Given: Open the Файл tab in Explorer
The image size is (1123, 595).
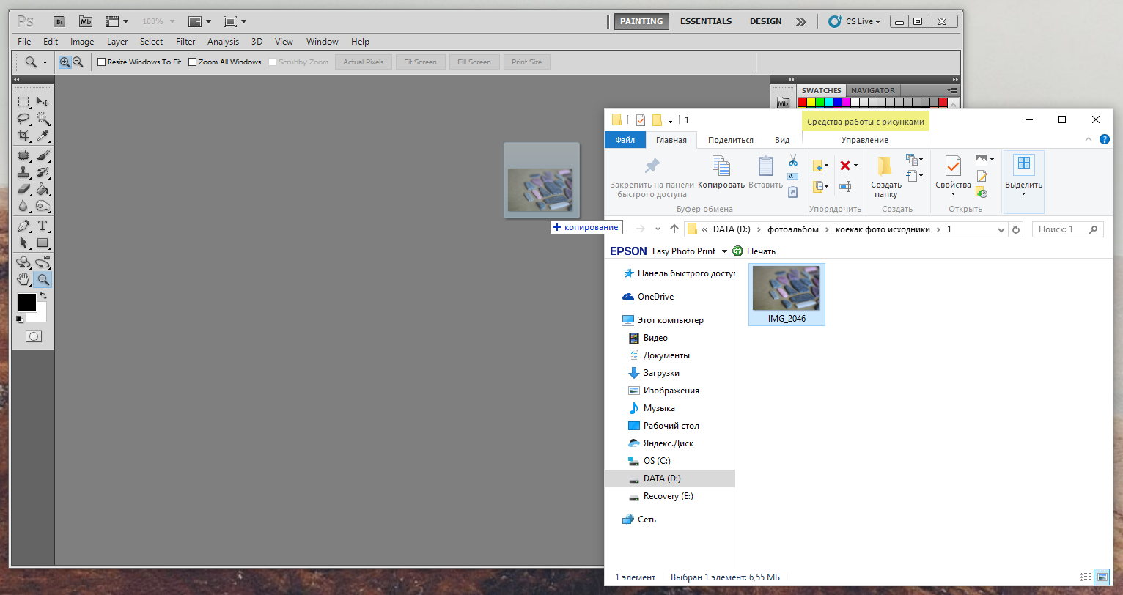Looking at the screenshot, I should click(x=625, y=140).
